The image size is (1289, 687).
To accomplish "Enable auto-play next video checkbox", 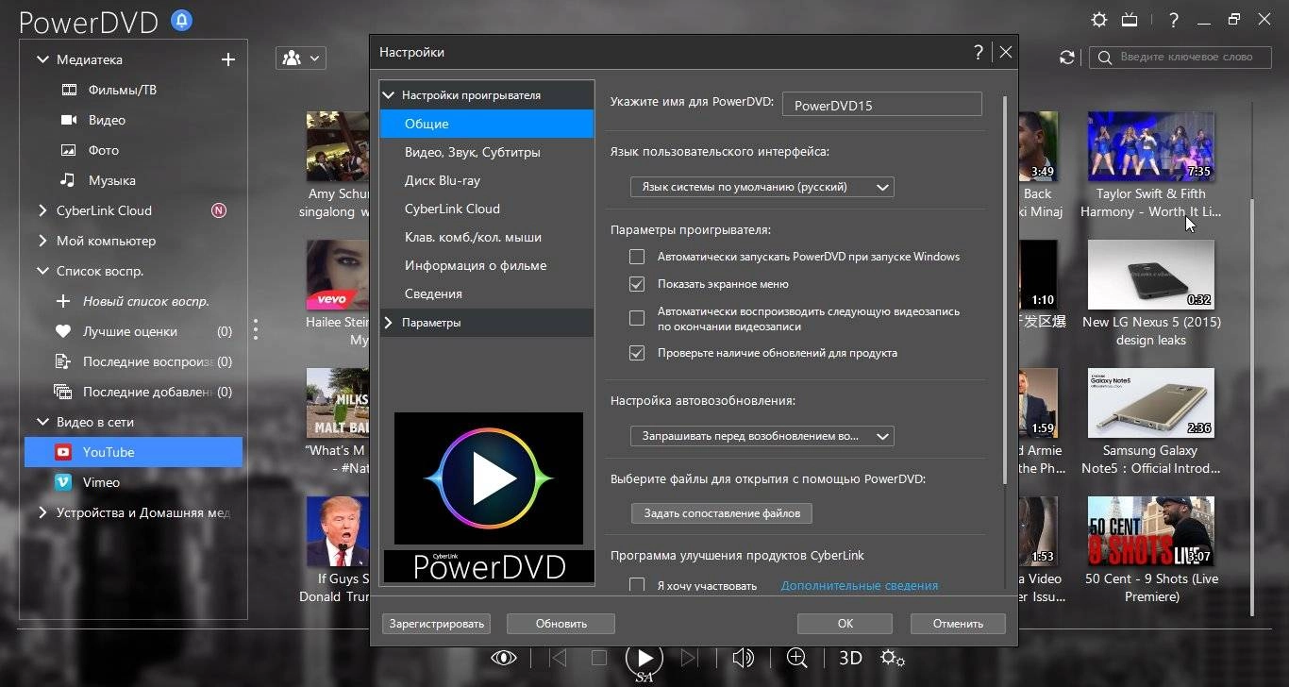I will pyautogui.click(x=637, y=318).
